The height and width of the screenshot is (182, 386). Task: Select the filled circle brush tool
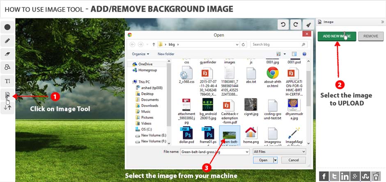click(7, 27)
